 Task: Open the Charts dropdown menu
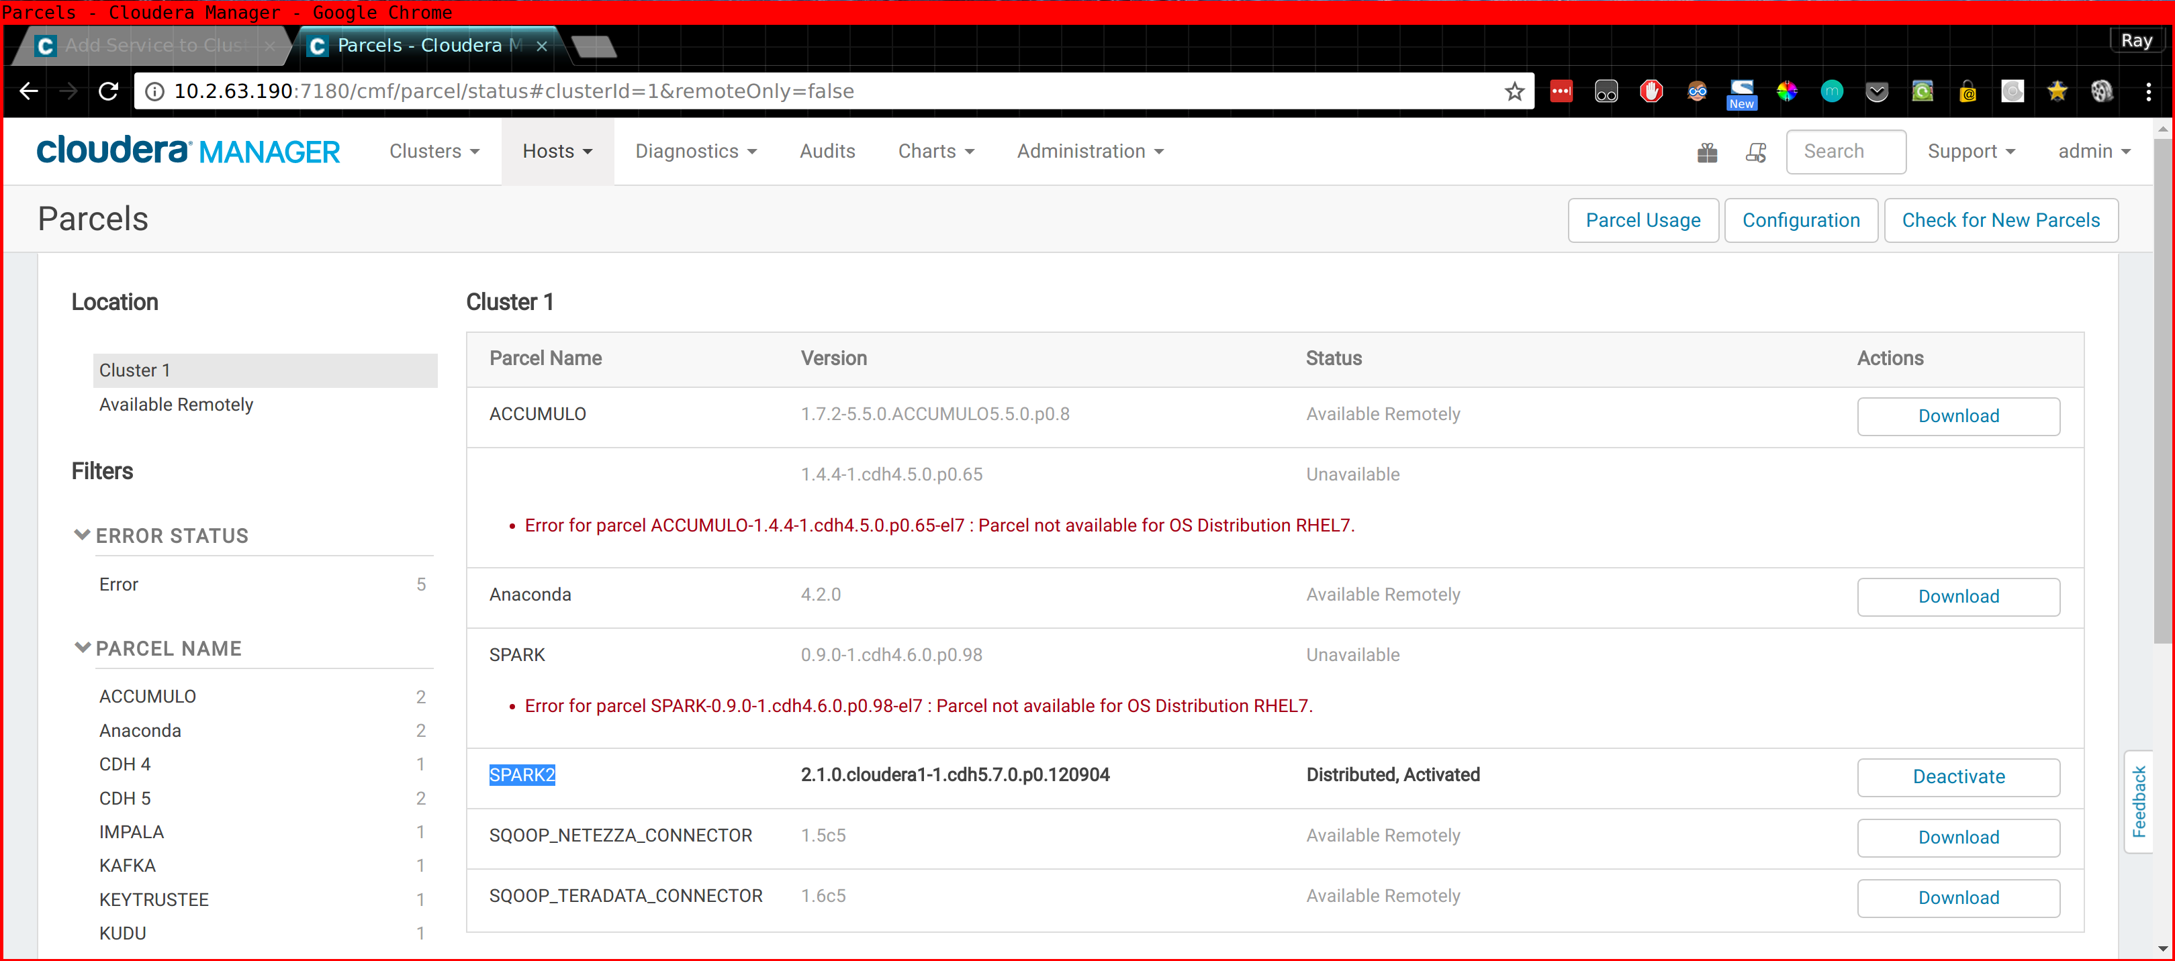tap(935, 151)
